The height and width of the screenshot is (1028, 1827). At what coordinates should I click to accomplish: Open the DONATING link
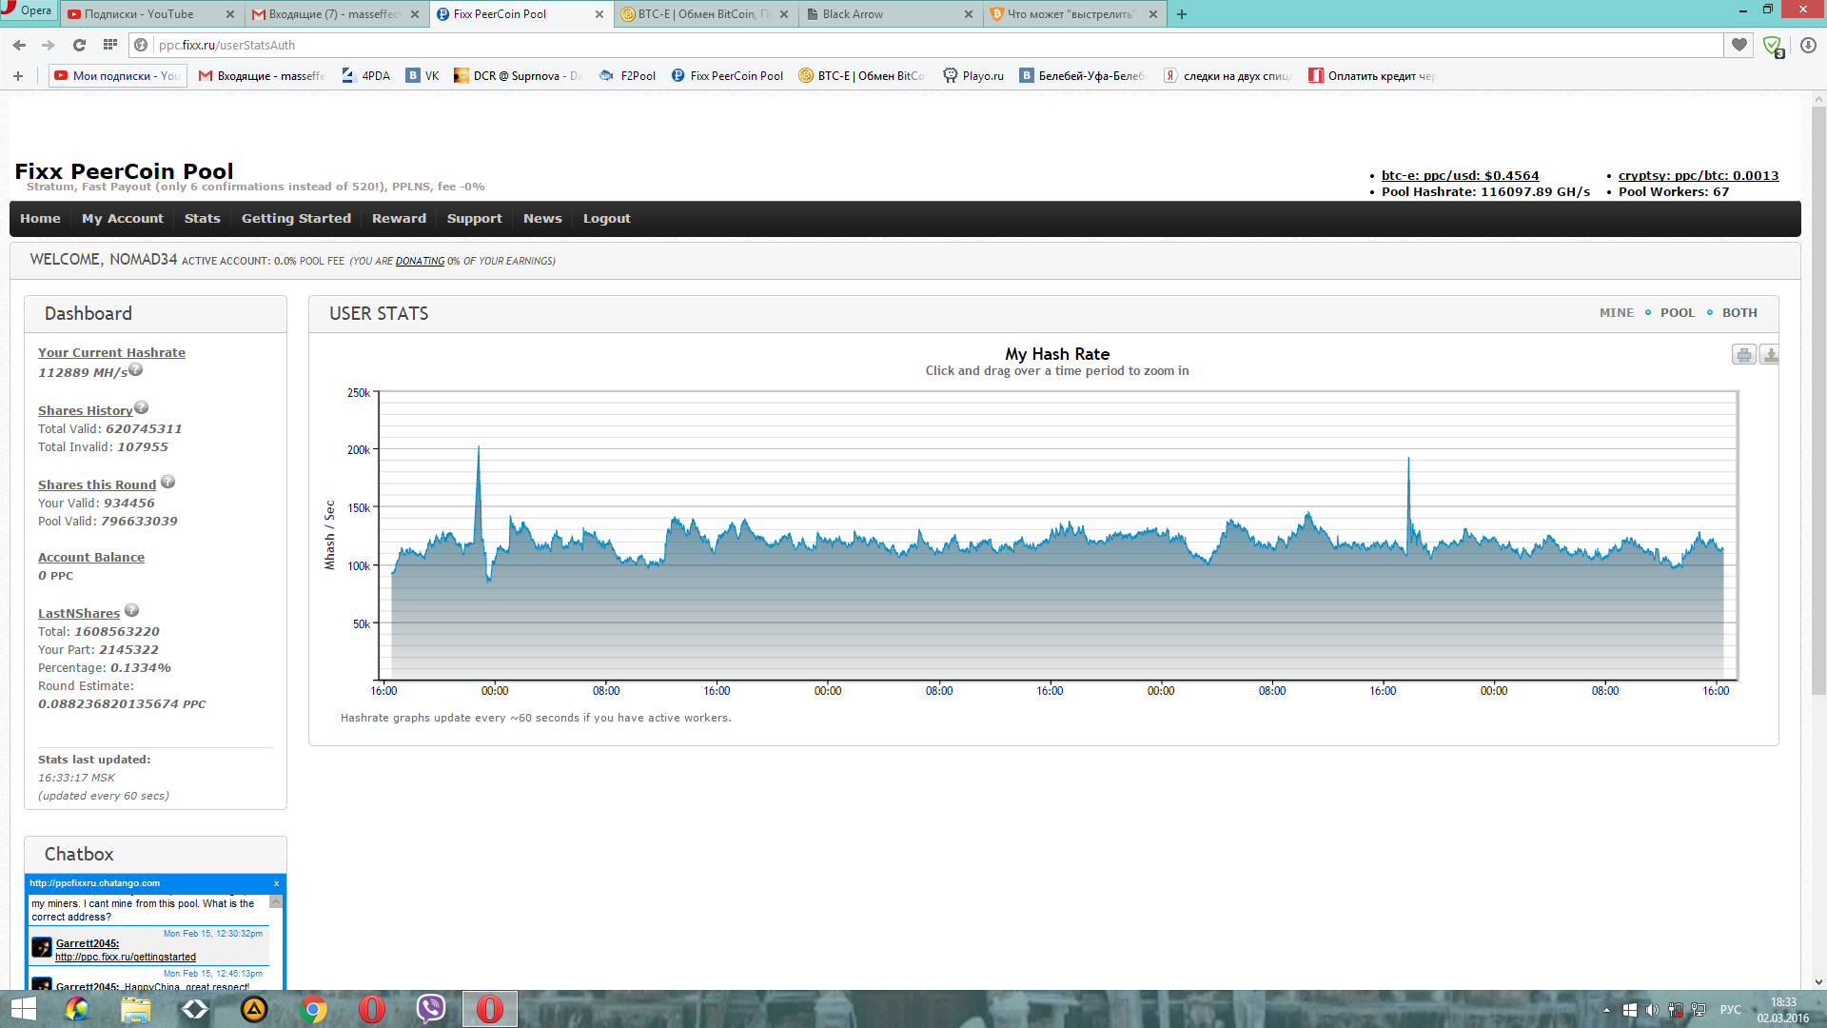click(x=420, y=262)
